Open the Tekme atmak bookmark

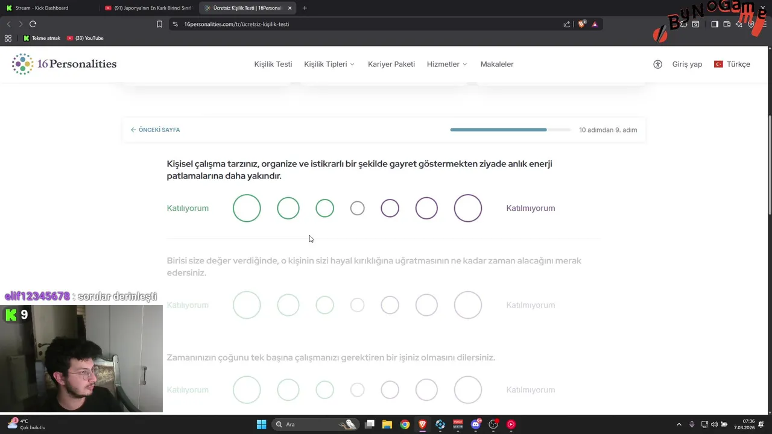click(42, 38)
